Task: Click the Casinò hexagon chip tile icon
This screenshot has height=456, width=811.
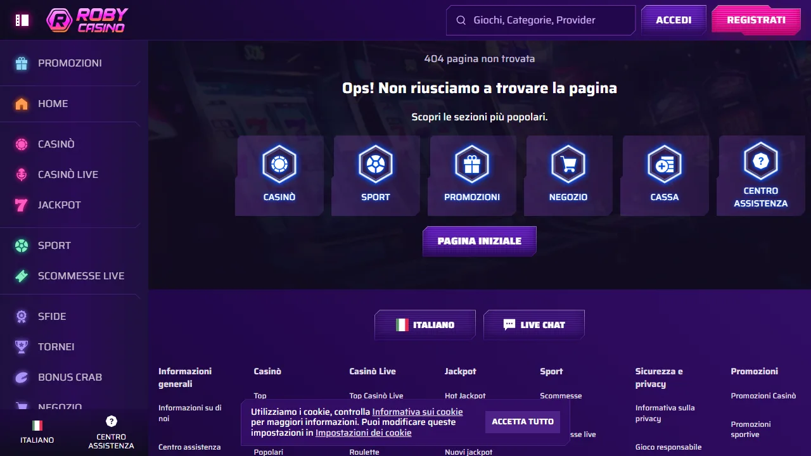Action: pyautogui.click(x=279, y=165)
